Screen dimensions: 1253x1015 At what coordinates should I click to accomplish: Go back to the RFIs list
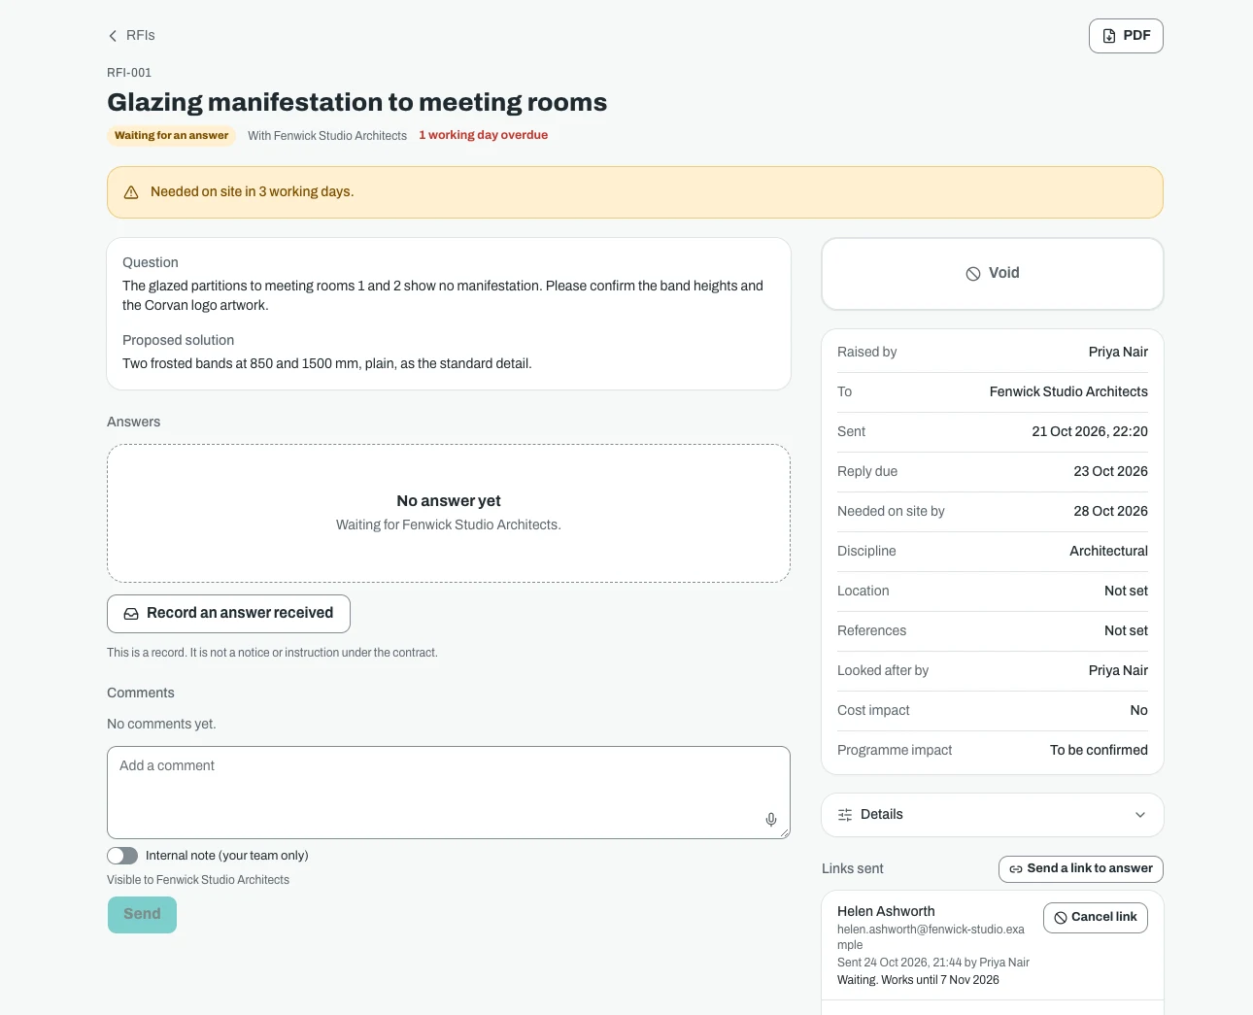click(131, 36)
